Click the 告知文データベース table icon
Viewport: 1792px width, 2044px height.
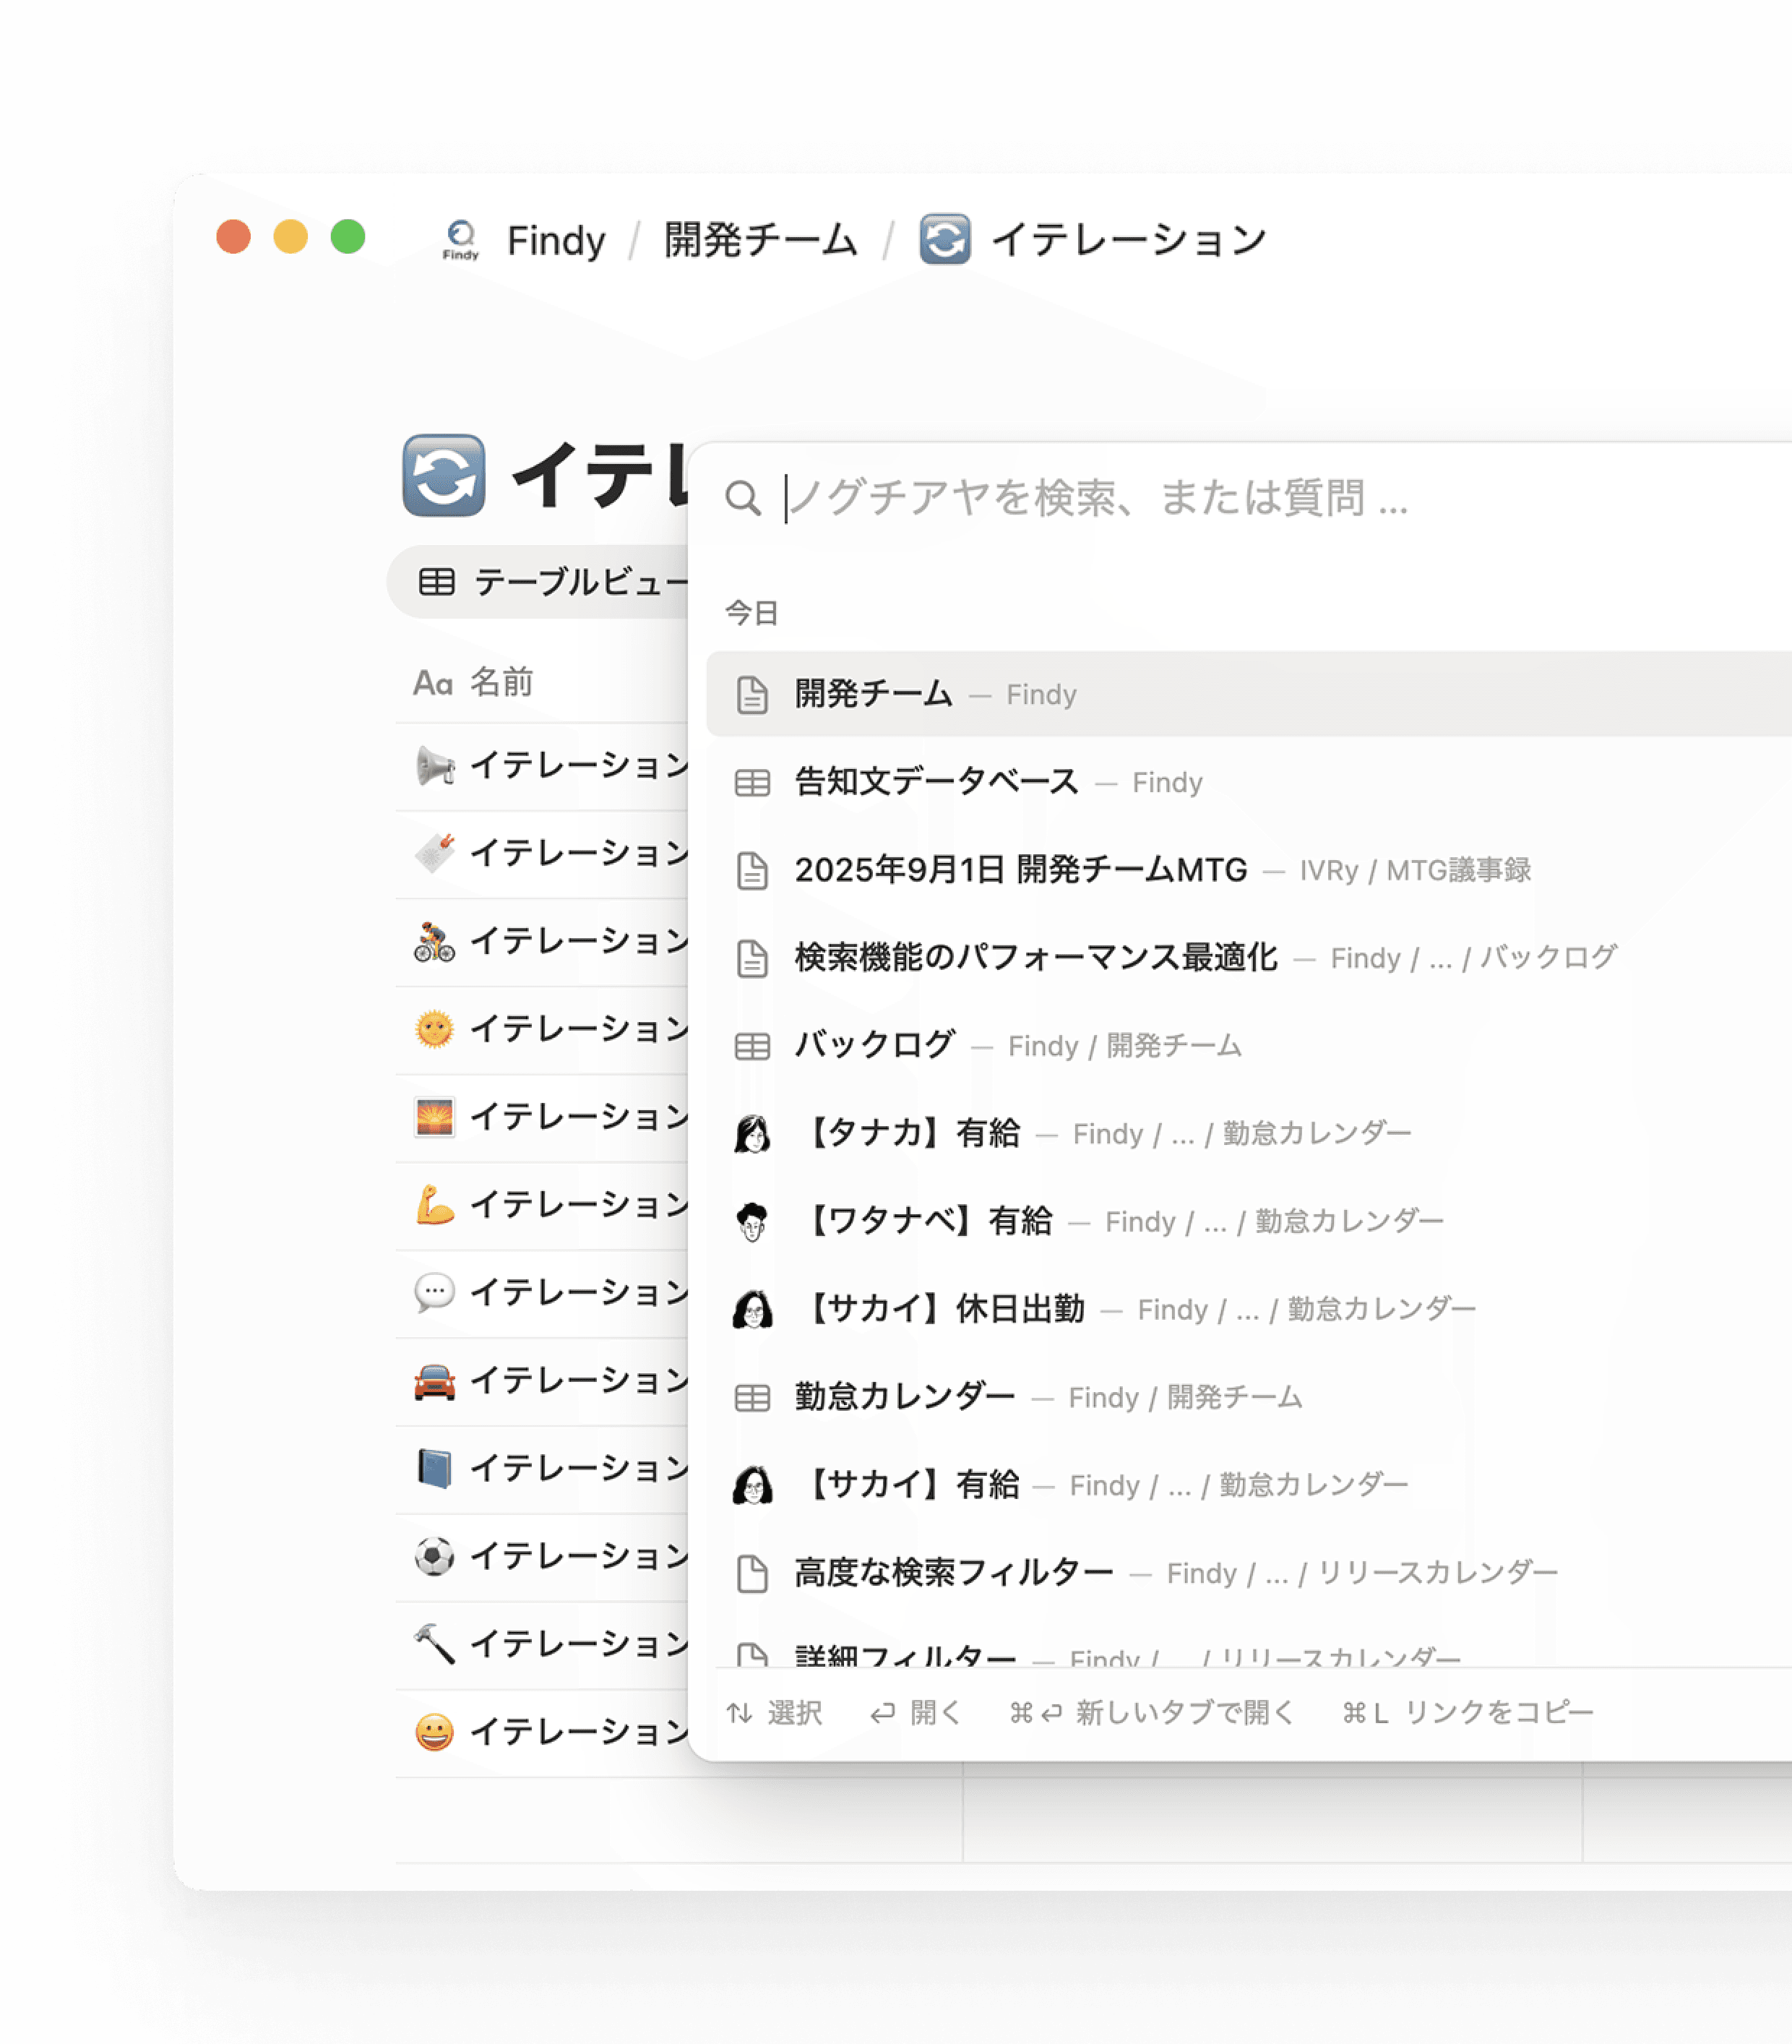752,783
